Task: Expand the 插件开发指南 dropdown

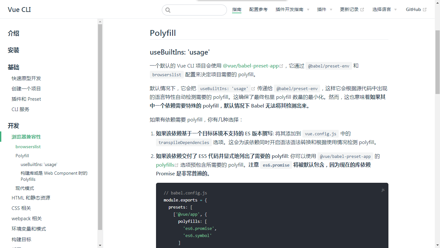Action: click(x=292, y=10)
